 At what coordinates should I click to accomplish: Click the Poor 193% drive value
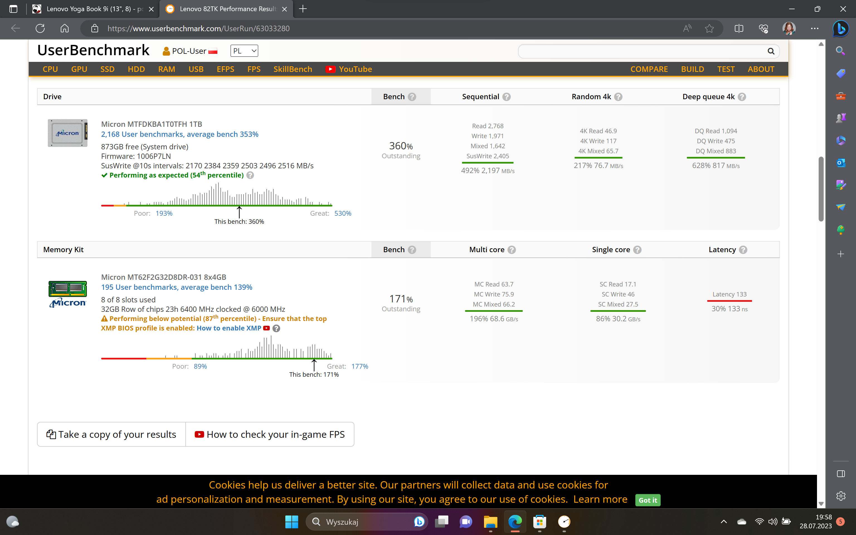coord(164,213)
